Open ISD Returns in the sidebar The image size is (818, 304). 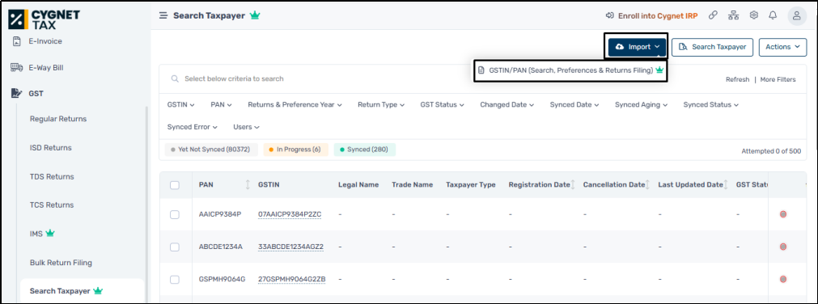[x=51, y=148]
